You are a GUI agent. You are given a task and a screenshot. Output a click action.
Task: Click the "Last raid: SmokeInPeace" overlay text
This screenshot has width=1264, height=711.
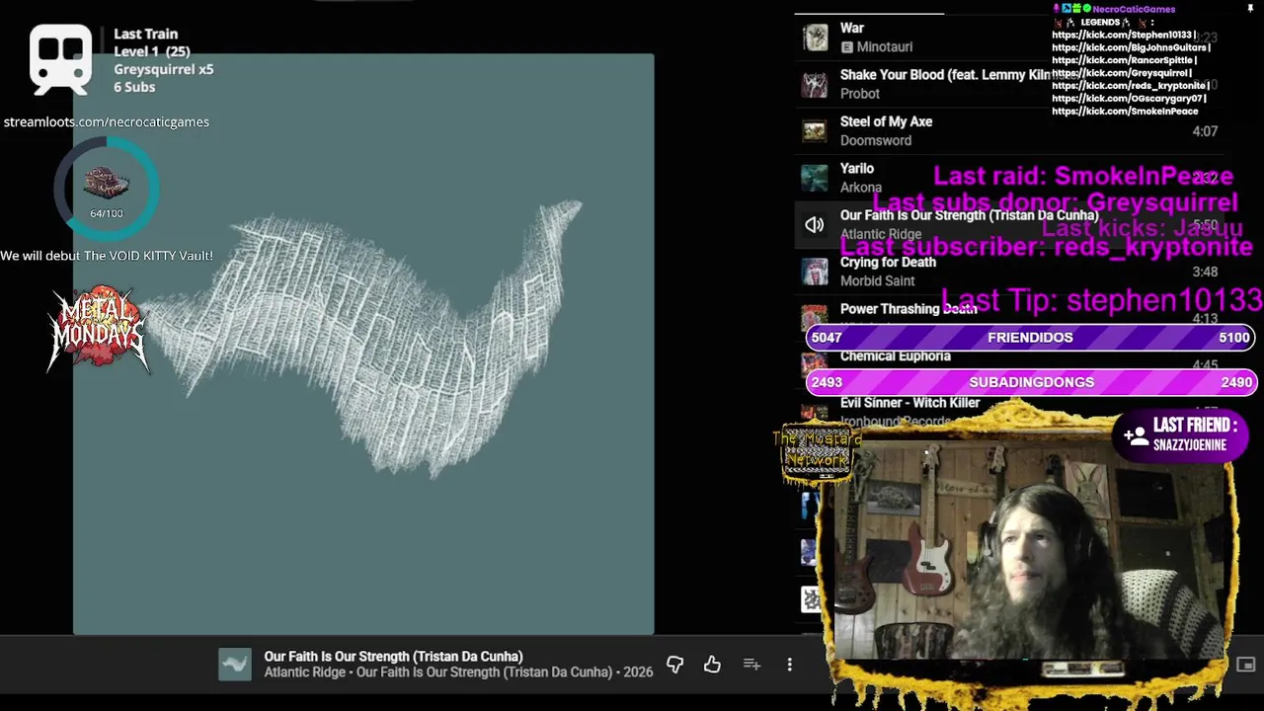pyautogui.click(x=1083, y=176)
